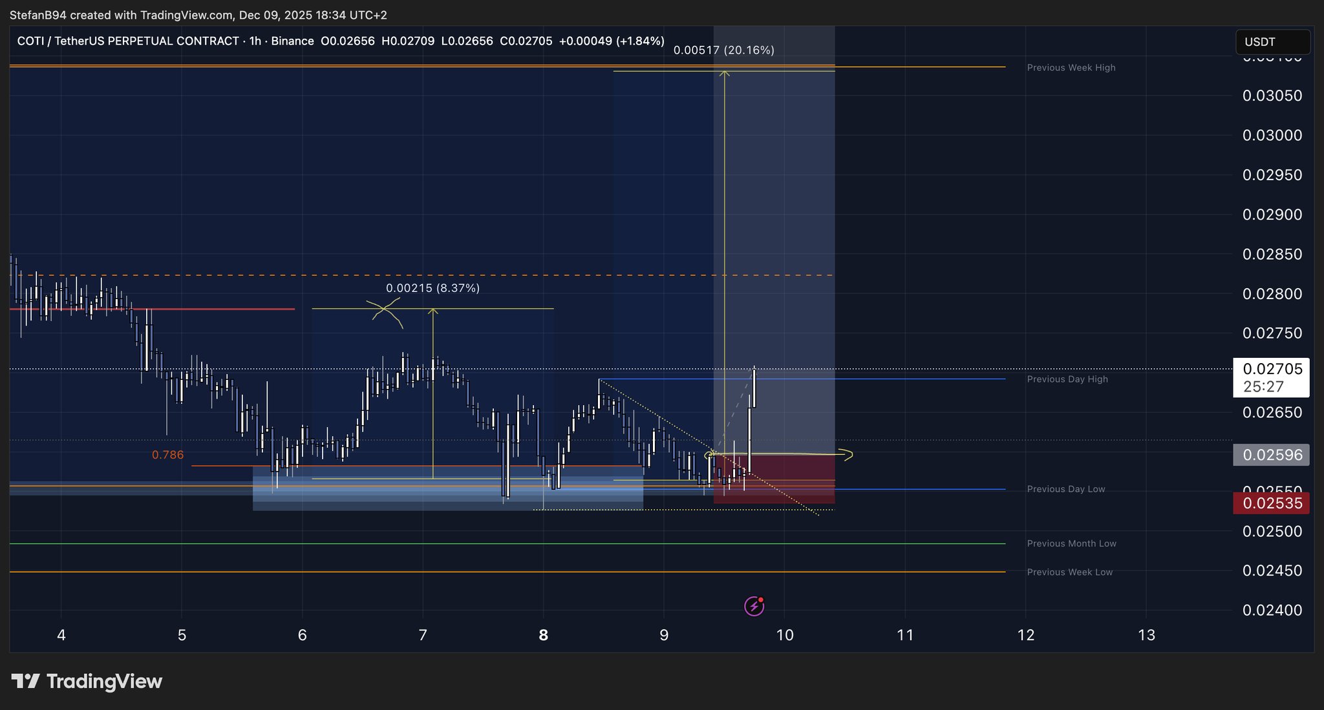The height and width of the screenshot is (710, 1324).
Task: Click the Previous Day Low label
Action: pyautogui.click(x=1065, y=489)
